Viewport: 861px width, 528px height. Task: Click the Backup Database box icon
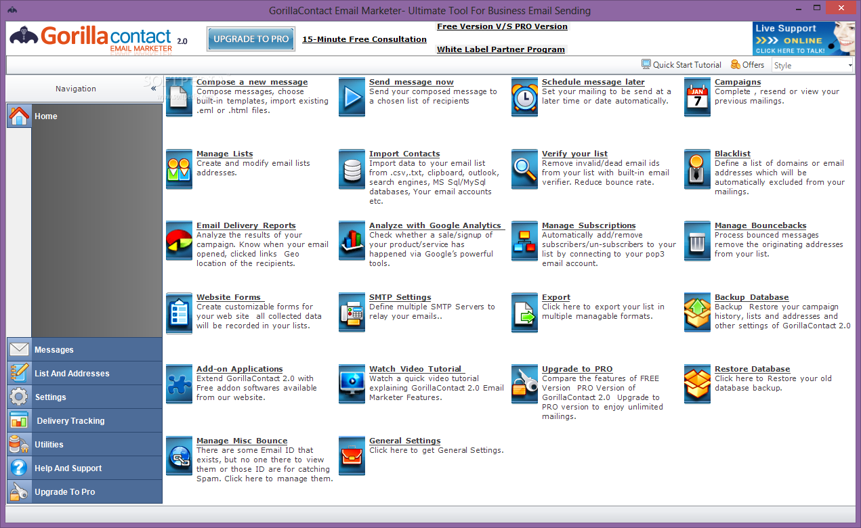(x=698, y=313)
